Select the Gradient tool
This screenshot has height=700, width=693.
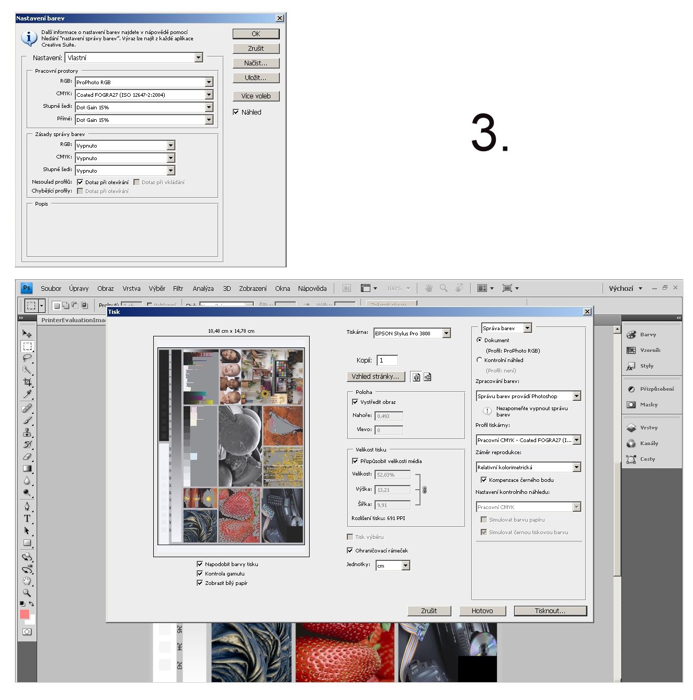pos(27,469)
